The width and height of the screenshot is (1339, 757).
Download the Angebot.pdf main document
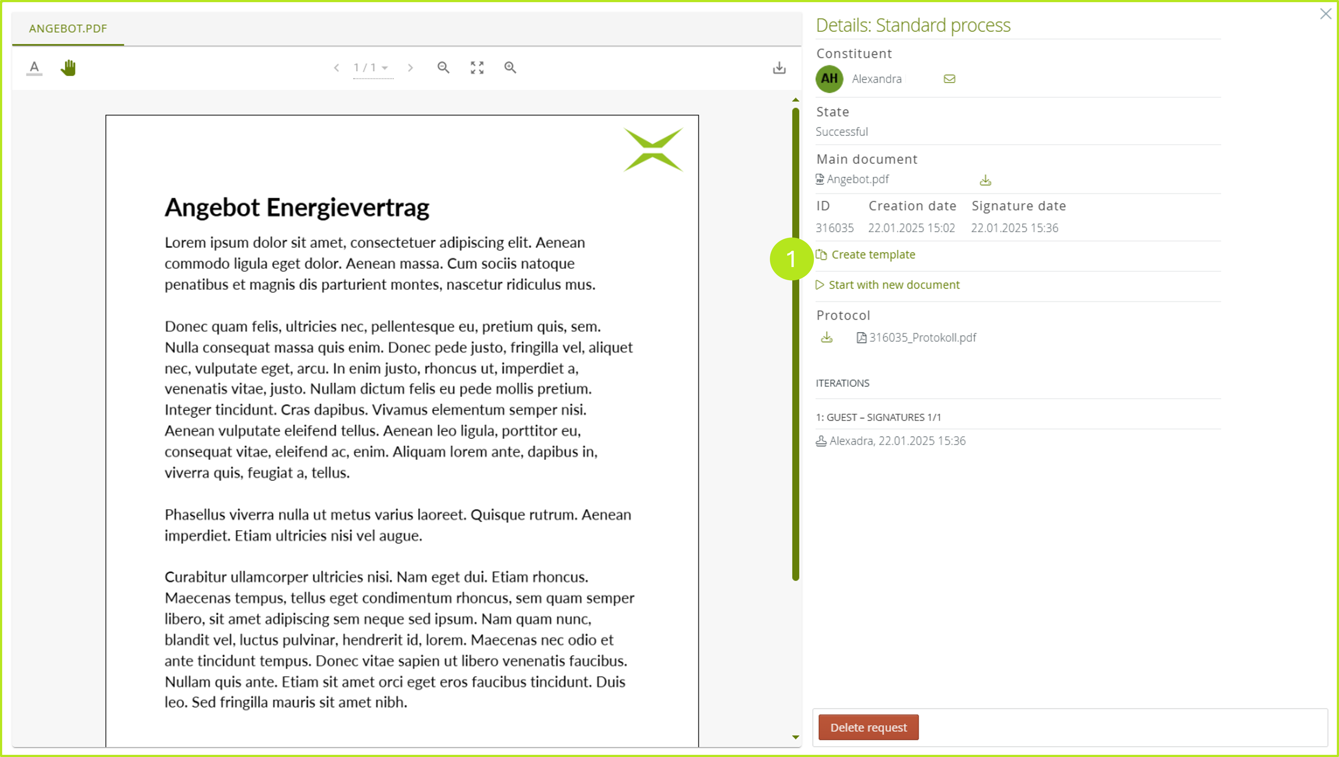(985, 180)
